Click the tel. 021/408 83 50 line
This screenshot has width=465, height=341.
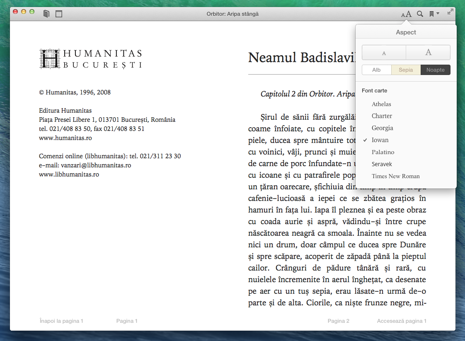click(92, 129)
